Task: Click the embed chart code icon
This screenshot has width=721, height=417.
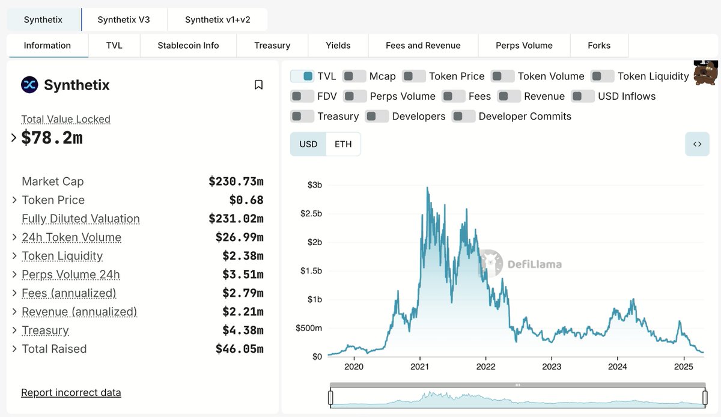Action: pyautogui.click(x=697, y=144)
